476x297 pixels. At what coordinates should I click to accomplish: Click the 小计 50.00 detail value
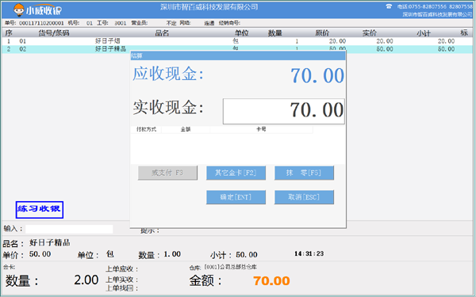247,254
